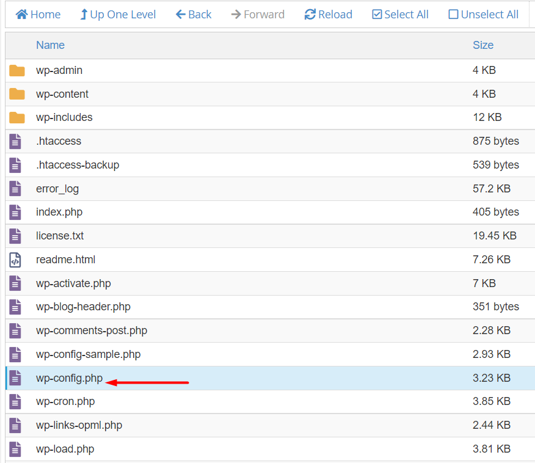The image size is (535, 463).
Task: Click Unselect All in toolbar
Action: (x=484, y=14)
